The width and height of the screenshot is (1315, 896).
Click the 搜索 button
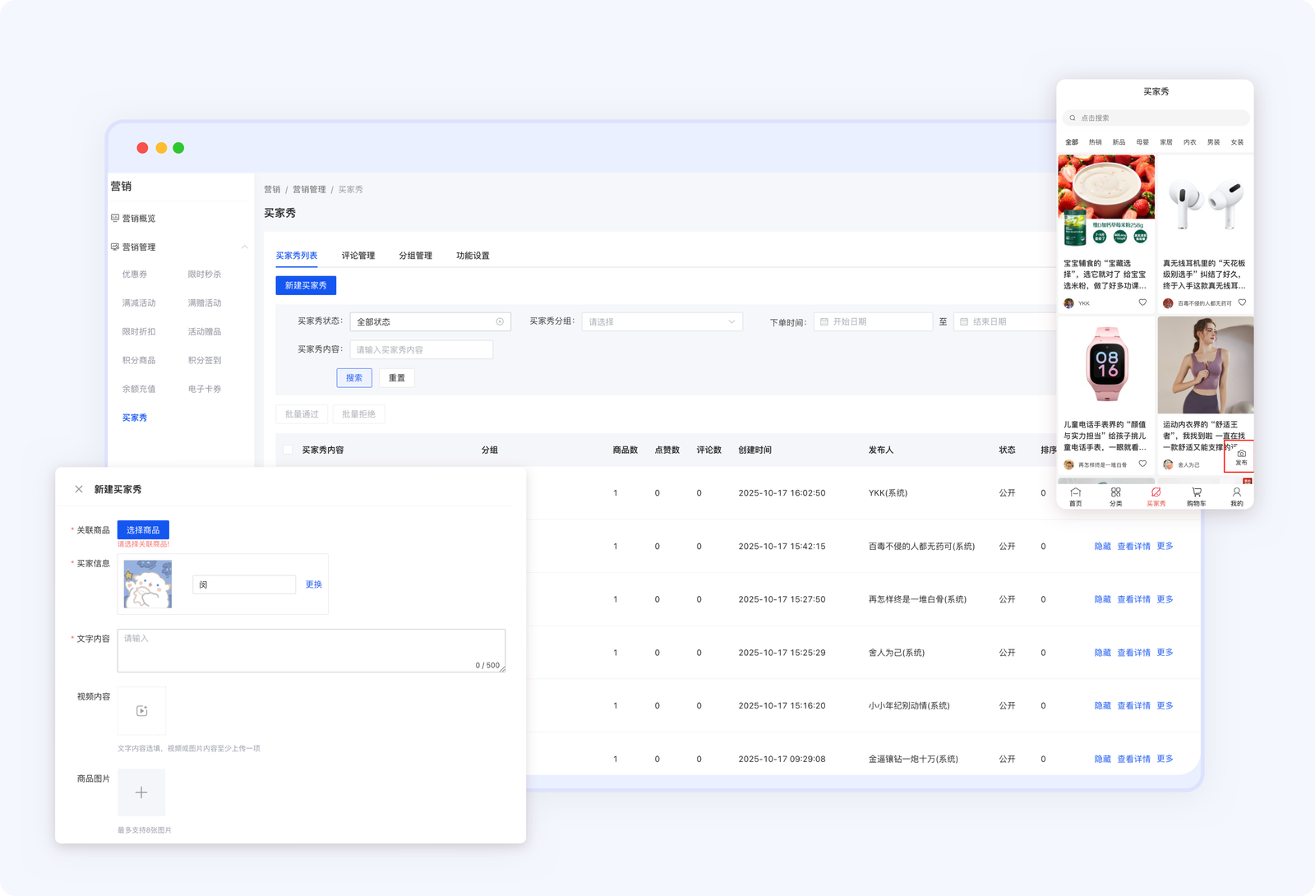point(354,378)
